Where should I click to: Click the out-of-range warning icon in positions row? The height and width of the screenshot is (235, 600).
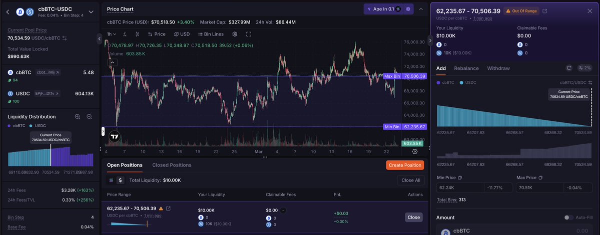161,209
